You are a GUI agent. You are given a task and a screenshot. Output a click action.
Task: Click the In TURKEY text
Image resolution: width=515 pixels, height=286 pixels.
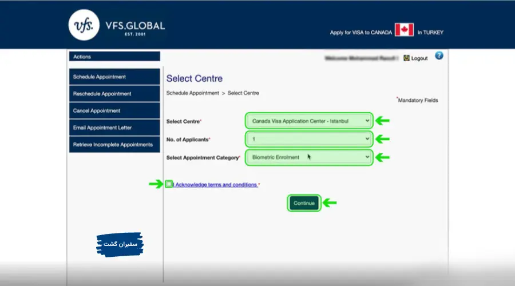point(430,33)
